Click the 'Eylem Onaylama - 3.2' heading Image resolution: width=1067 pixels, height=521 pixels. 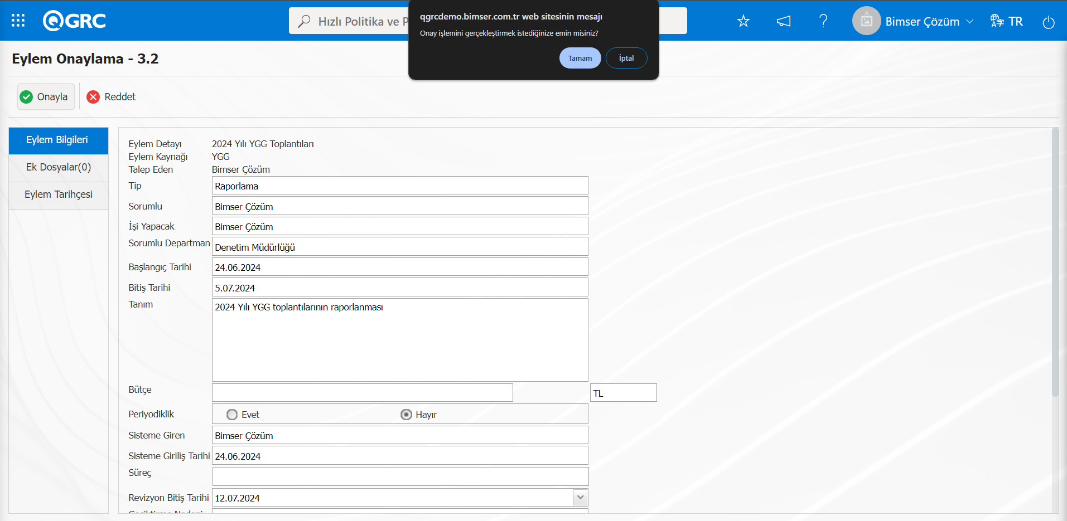tap(85, 59)
